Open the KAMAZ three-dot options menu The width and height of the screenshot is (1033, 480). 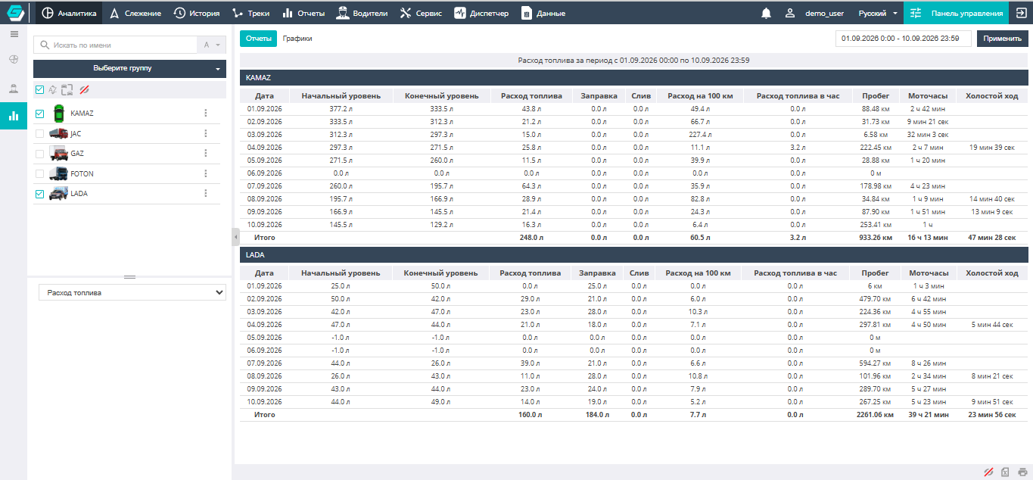(205, 114)
